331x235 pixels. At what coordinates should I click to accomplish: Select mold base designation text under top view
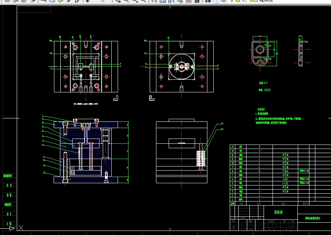pos(86,104)
